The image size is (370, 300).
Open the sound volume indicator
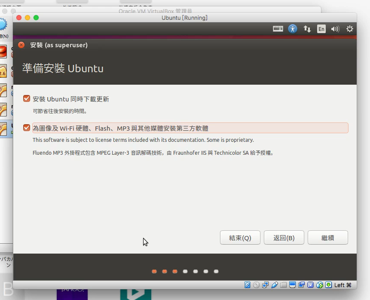335,29
